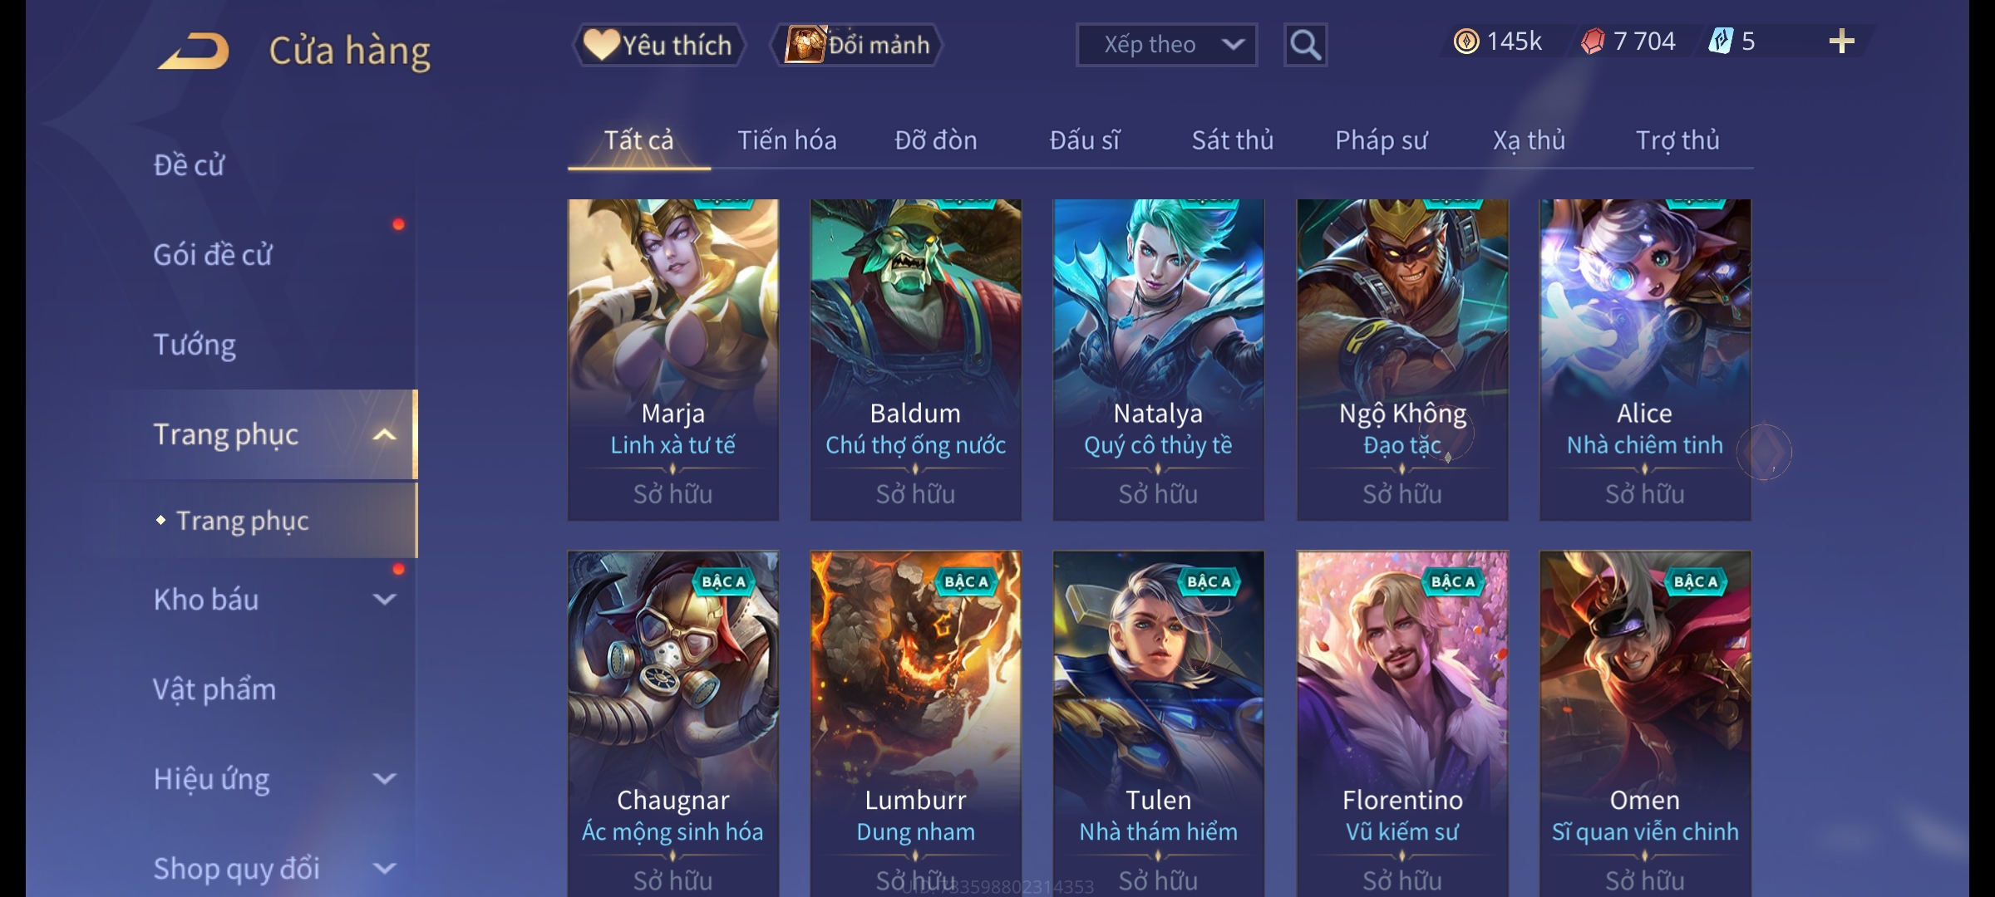This screenshot has width=1995, height=897.
Task: Open the Xếp theo sort dropdown
Action: pos(1166,45)
